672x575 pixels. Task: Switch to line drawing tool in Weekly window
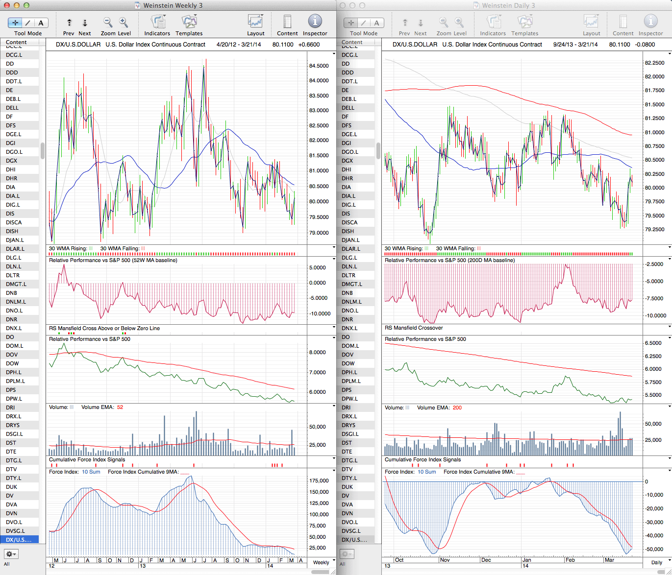[28, 23]
